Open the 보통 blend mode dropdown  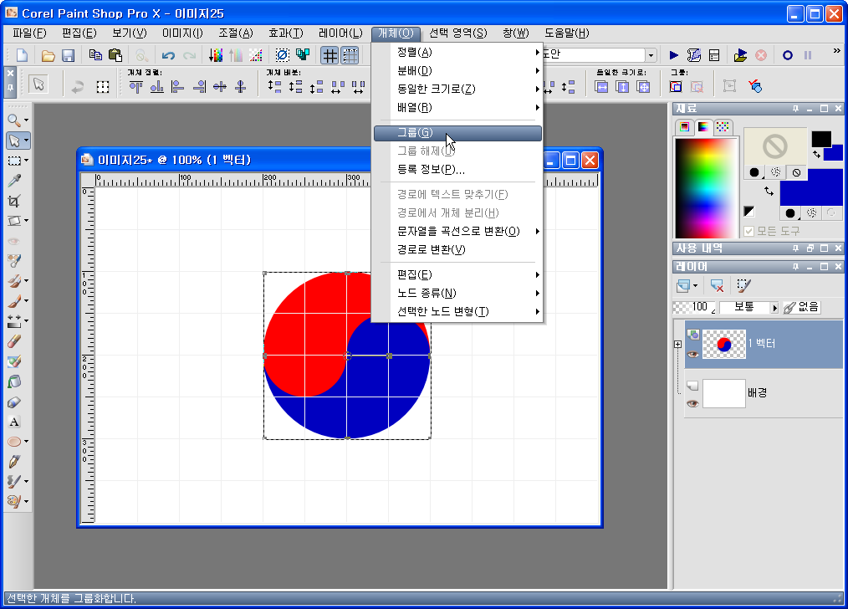click(x=775, y=308)
